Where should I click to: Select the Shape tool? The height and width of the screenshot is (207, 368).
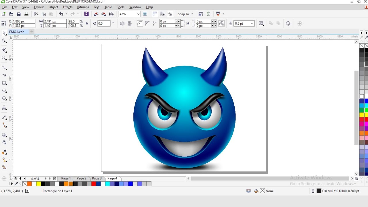pyautogui.click(x=4, y=41)
